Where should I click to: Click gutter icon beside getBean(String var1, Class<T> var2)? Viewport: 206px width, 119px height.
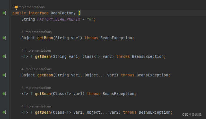coord(5,56)
